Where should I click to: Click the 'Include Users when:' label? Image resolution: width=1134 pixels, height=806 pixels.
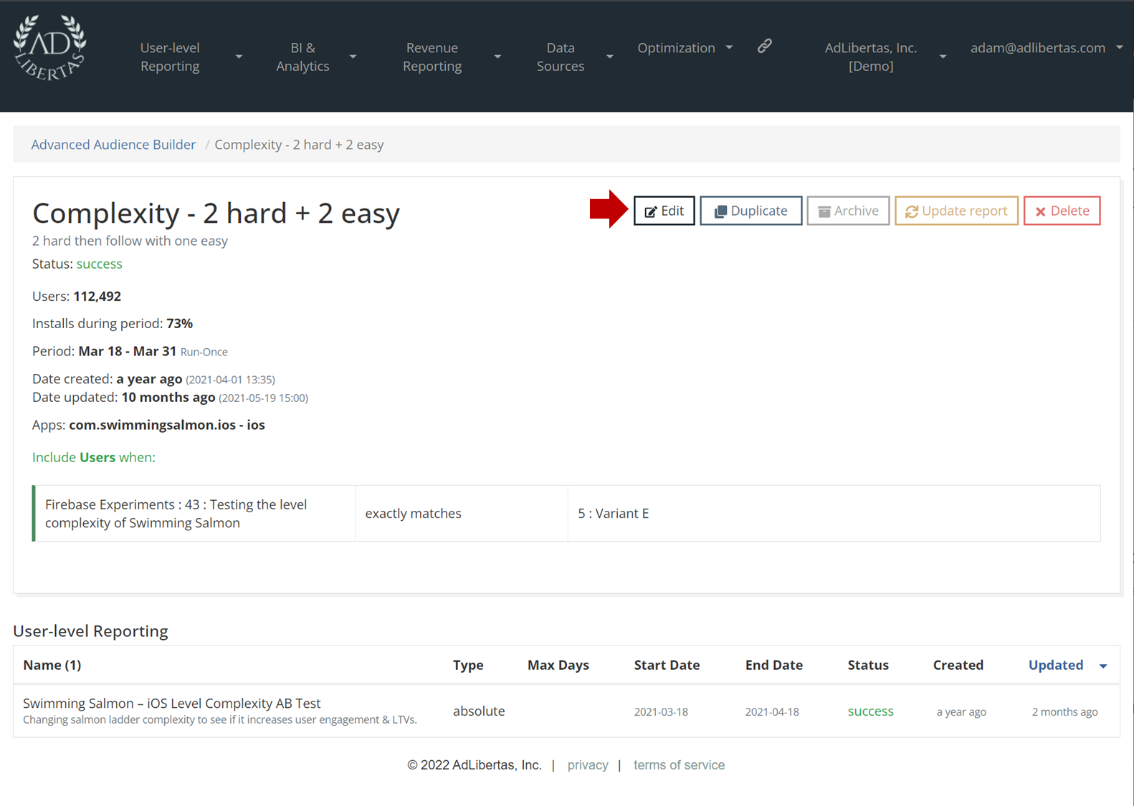click(x=94, y=457)
